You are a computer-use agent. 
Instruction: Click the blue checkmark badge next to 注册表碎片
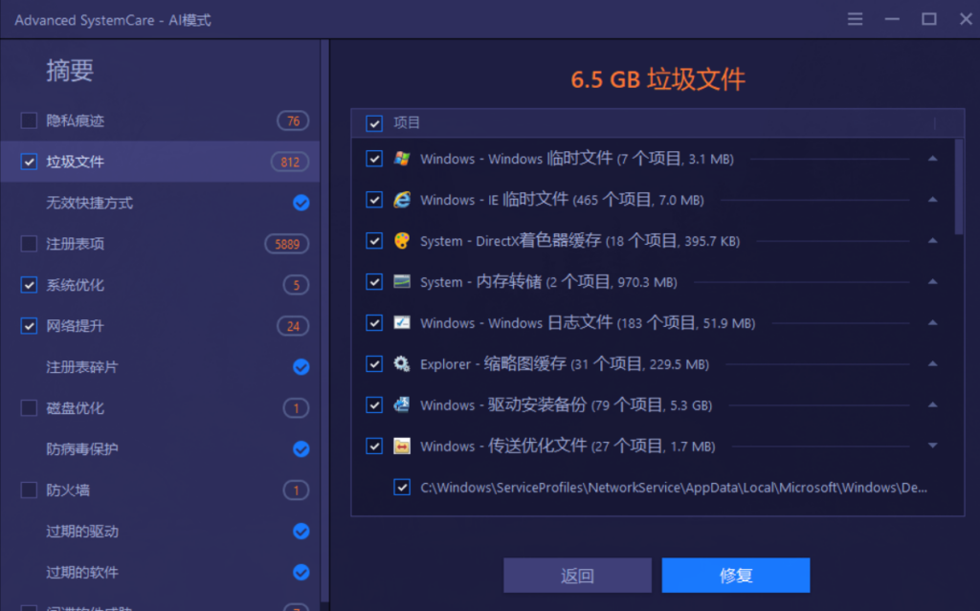[x=301, y=367]
